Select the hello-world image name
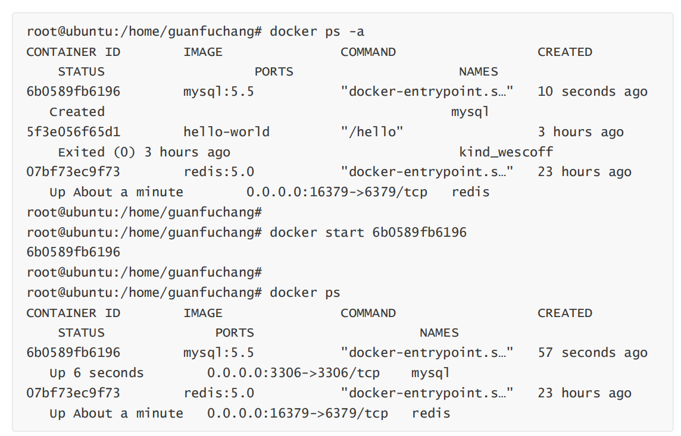 point(226,131)
